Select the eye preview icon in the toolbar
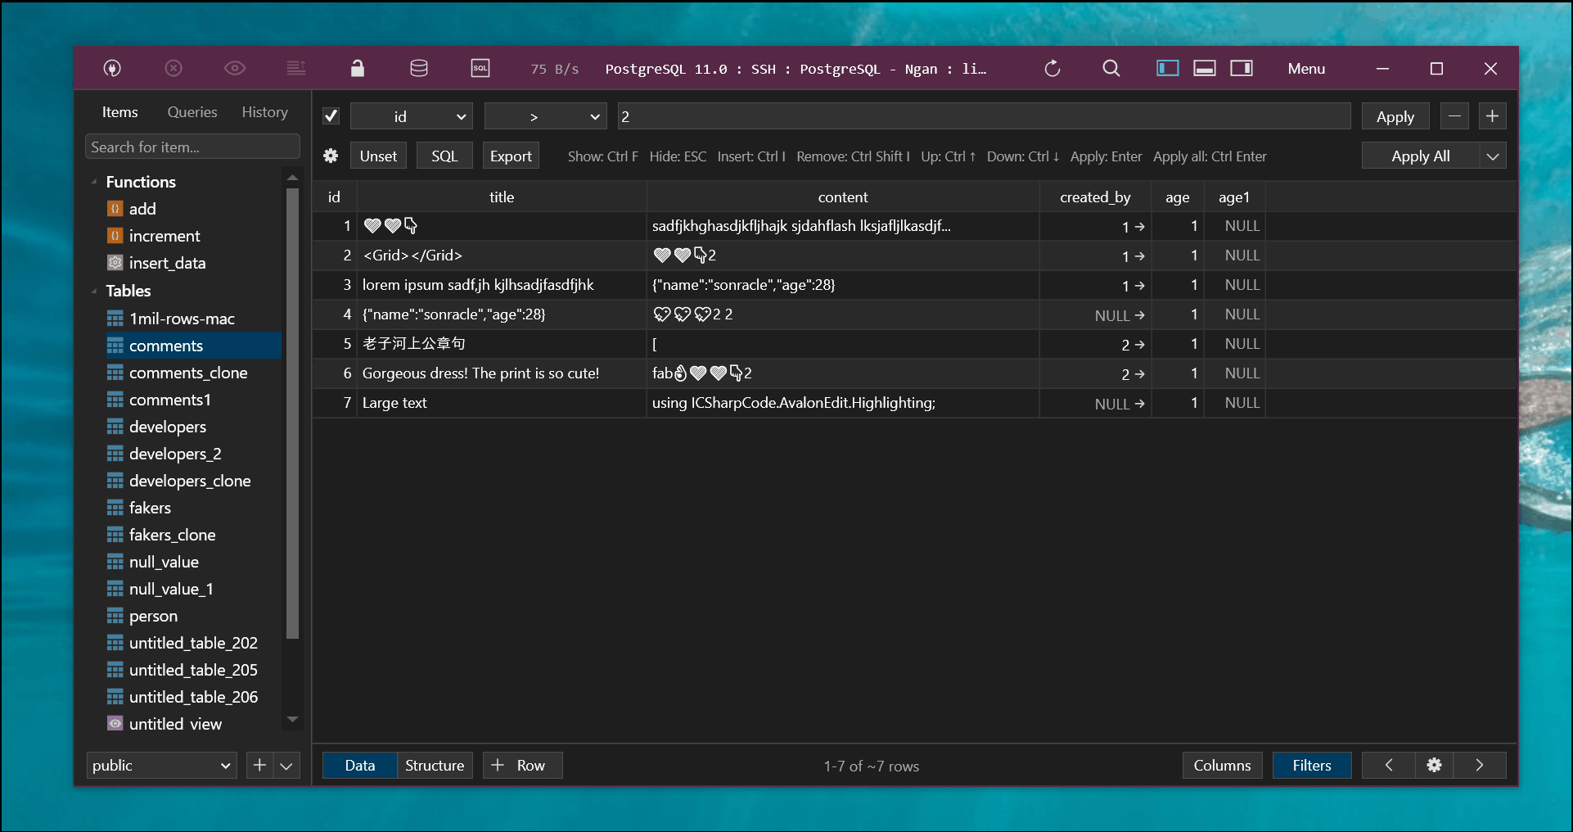Image resolution: width=1573 pixels, height=832 pixels. pyautogui.click(x=235, y=68)
